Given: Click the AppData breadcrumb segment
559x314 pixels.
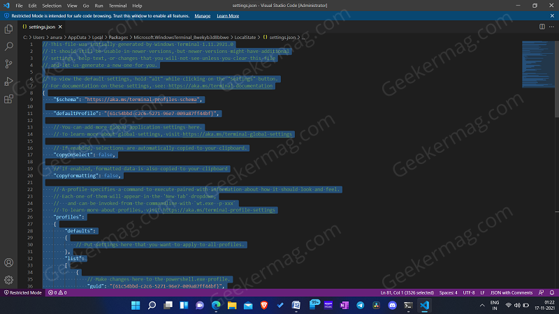Looking at the screenshot, I should coord(77,37).
